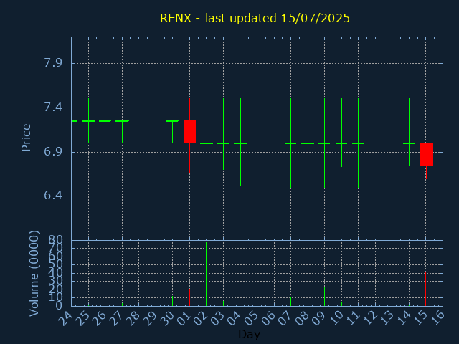
Task: Click the green volume bar on day 09
Action: (324, 296)
